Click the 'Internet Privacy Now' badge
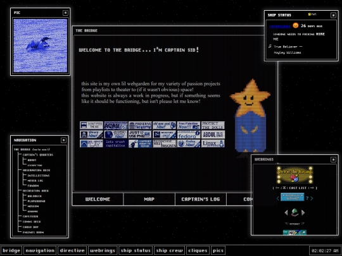This screenshot has height=256, width=342. click(x=116, y=134)
